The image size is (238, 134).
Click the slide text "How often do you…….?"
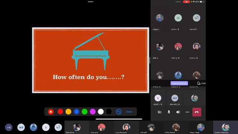89,77
